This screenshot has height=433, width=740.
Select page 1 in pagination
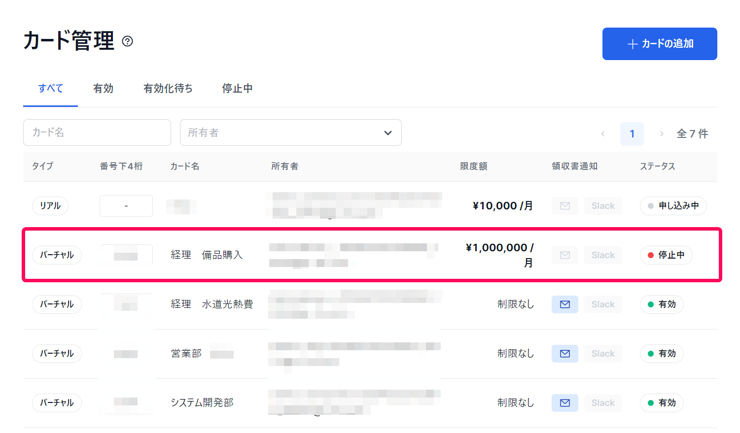pos(632,133)
